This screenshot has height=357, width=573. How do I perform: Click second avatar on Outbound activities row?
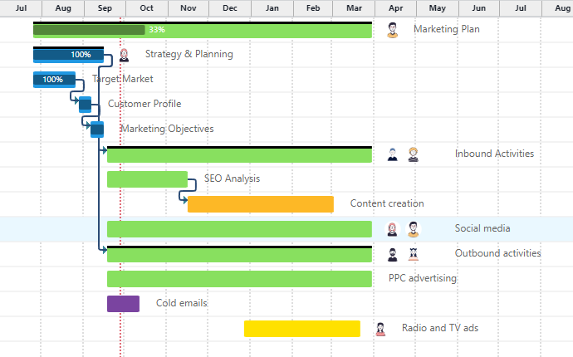[413, 254]
